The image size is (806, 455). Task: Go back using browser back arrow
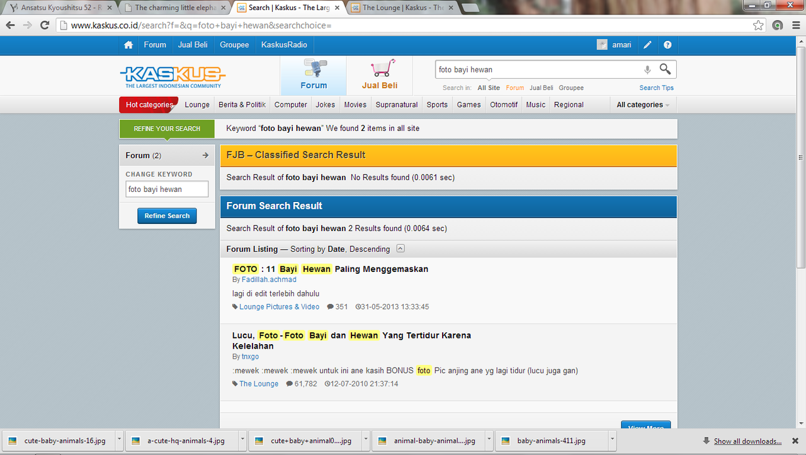point(11,25)
